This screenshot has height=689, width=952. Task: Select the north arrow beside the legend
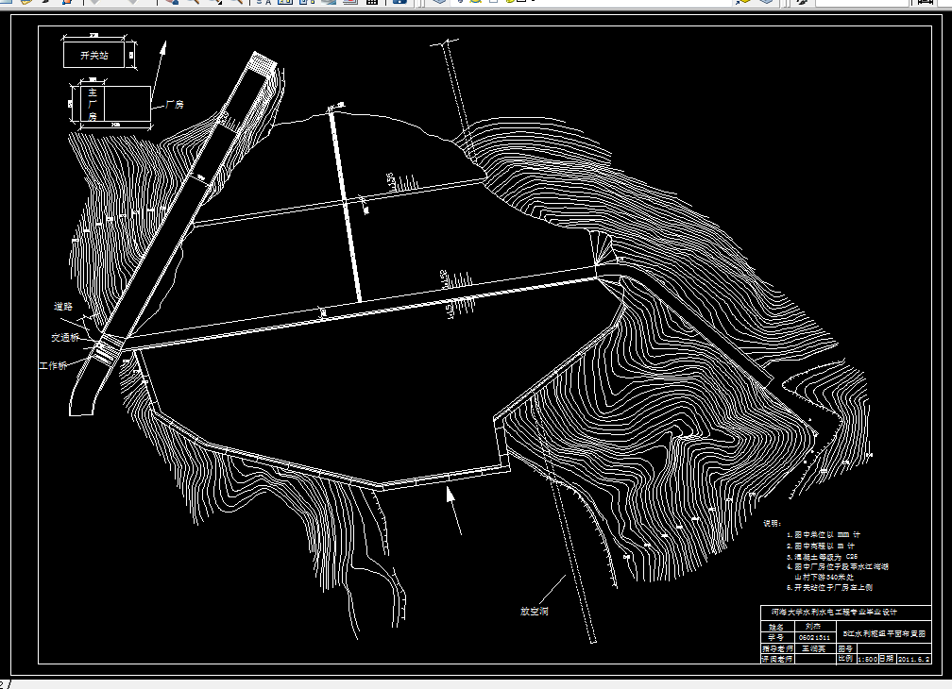[x=159, y=72]
